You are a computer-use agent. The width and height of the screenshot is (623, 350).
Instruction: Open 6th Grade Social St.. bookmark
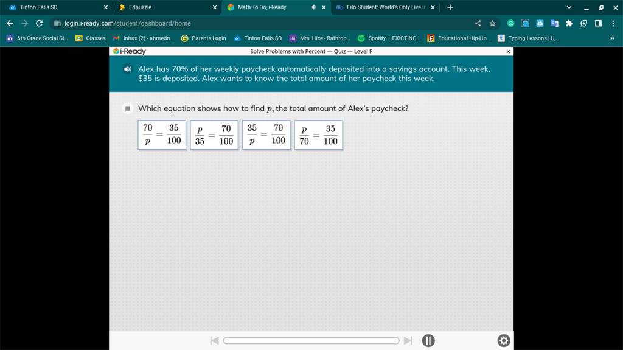[37, 38]
